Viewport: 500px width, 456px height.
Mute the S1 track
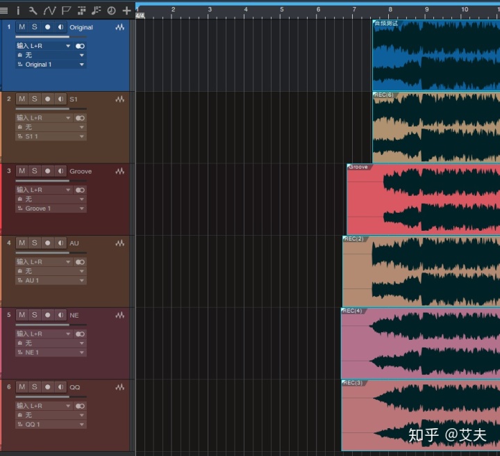click(22, 99)
